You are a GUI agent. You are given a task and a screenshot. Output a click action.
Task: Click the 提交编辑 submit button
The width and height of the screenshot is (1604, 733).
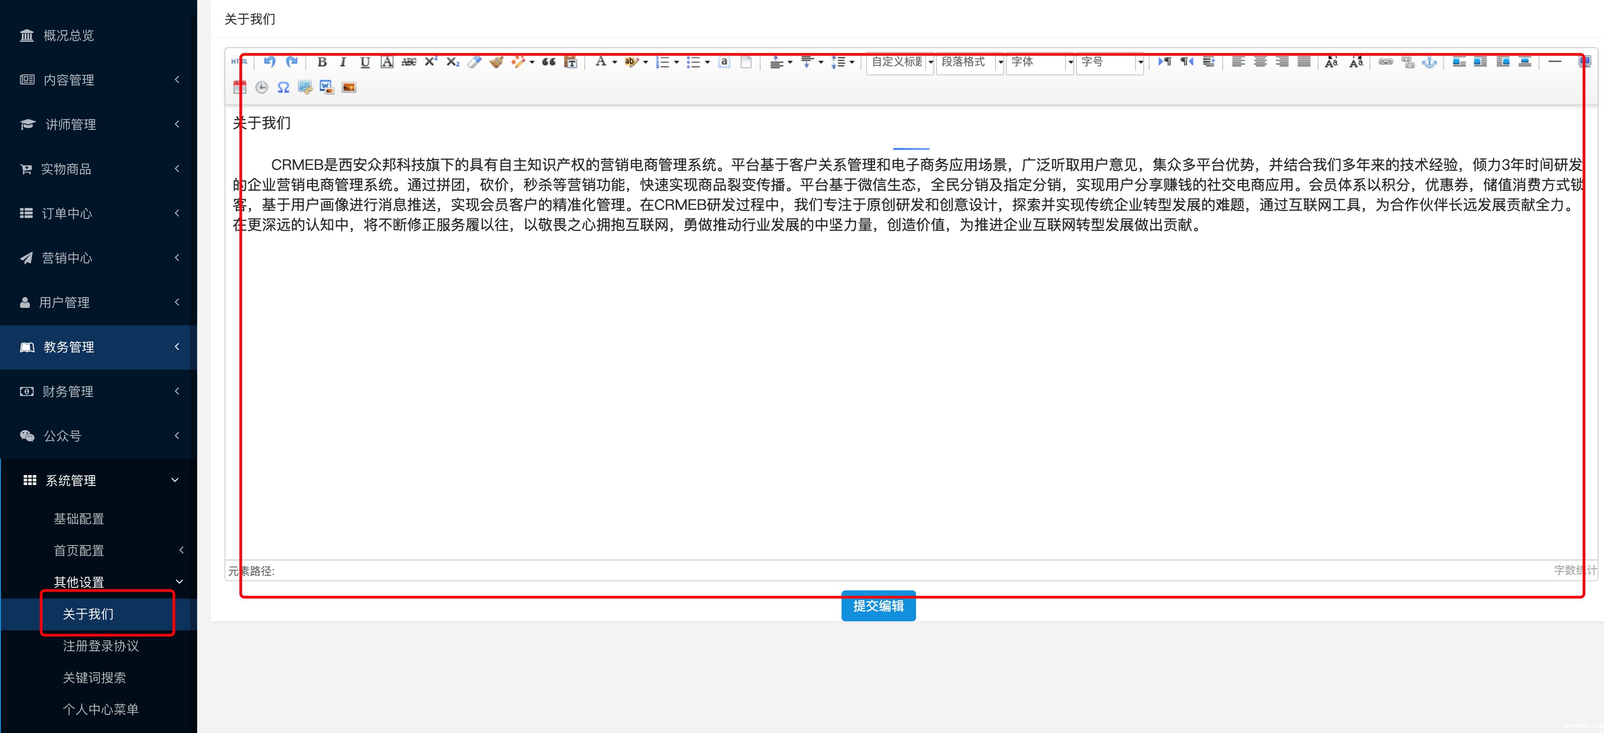point(878,606)
